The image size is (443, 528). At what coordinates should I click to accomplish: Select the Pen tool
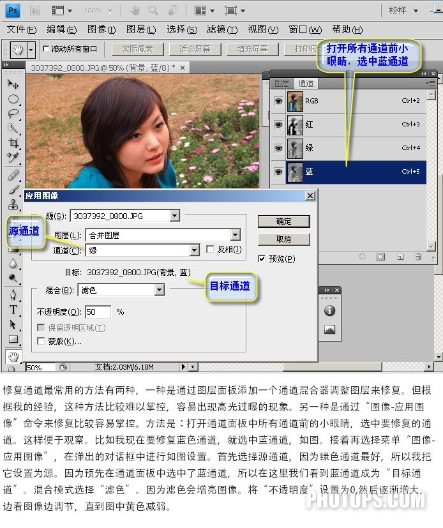coord(13,295)
